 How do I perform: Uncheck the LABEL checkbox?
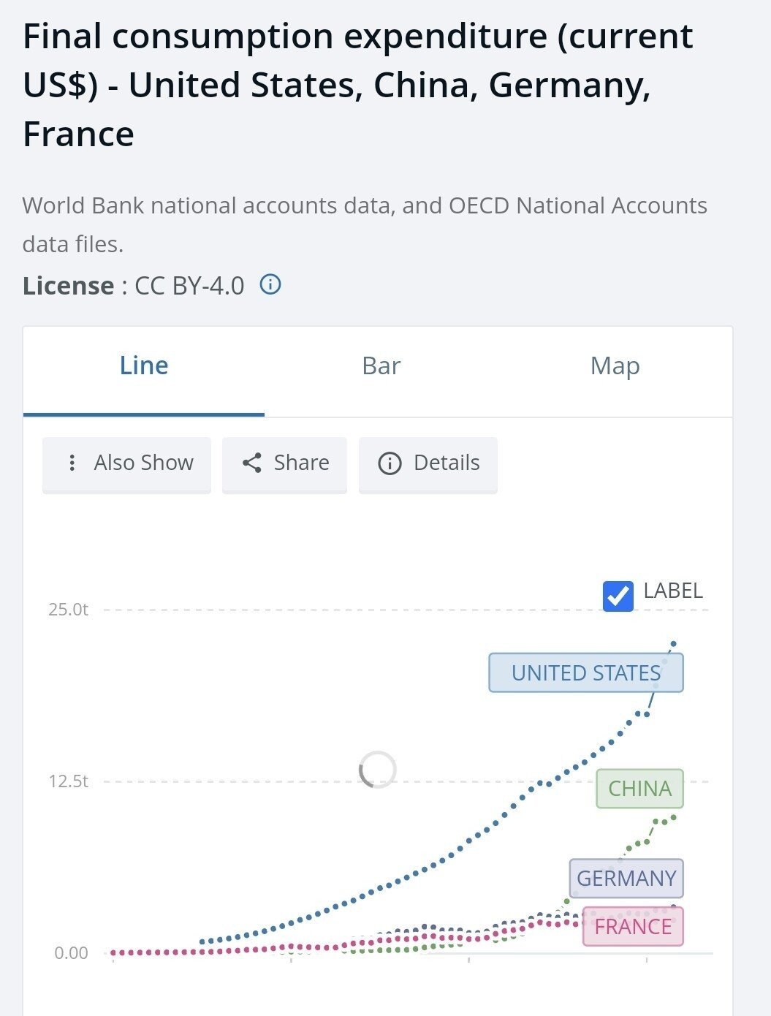pyautogui.click(x=618, y=596)
